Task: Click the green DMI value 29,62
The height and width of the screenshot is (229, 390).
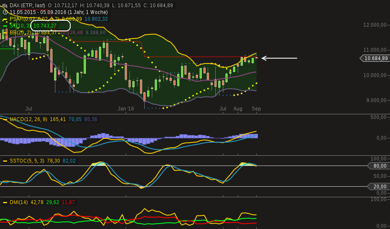Action: (53, 202)
